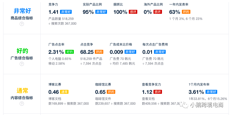Click the 通常 badge next to 0.46
Viewport: 231px width, 115px height.
point(64,92)
